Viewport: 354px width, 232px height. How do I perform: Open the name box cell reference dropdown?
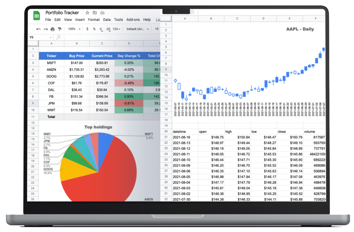click(51, 37)
